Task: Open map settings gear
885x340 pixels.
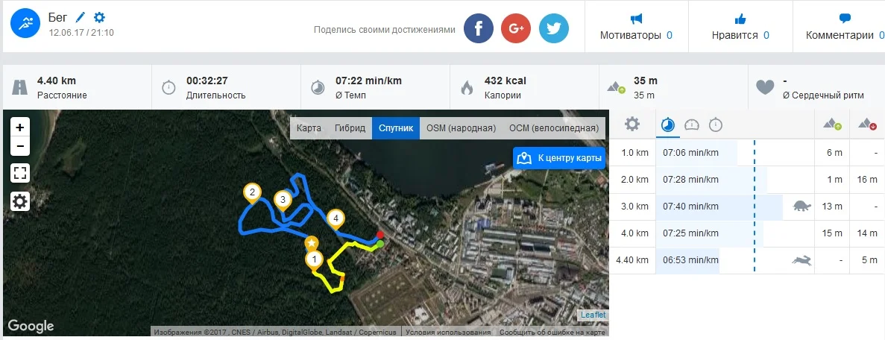Action: click(19, 201)
